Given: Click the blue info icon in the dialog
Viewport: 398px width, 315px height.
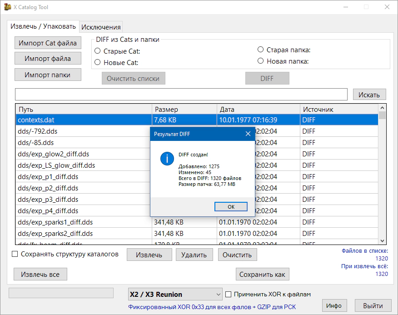Looking at the screenshot, I should coord(168,159).
